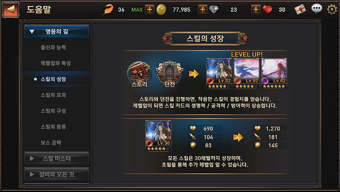The image size is (340, 192).
Task: Expand the 장비의 모든 것 section
Action: (57, 174)
